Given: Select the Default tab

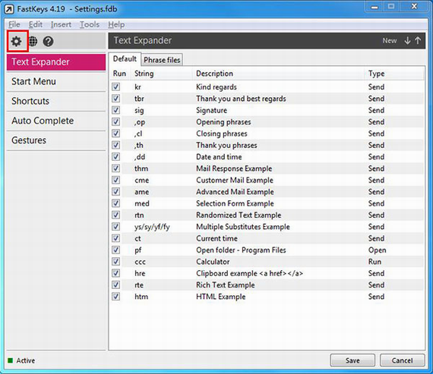Looking at the screenshot, I should 125,58.
